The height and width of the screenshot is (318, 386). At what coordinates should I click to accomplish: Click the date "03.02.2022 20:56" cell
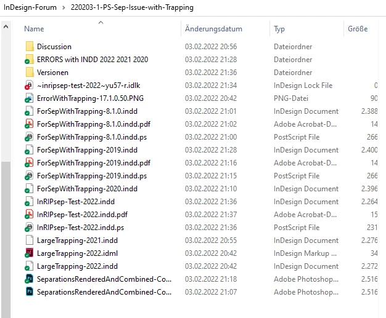point(211,47)
